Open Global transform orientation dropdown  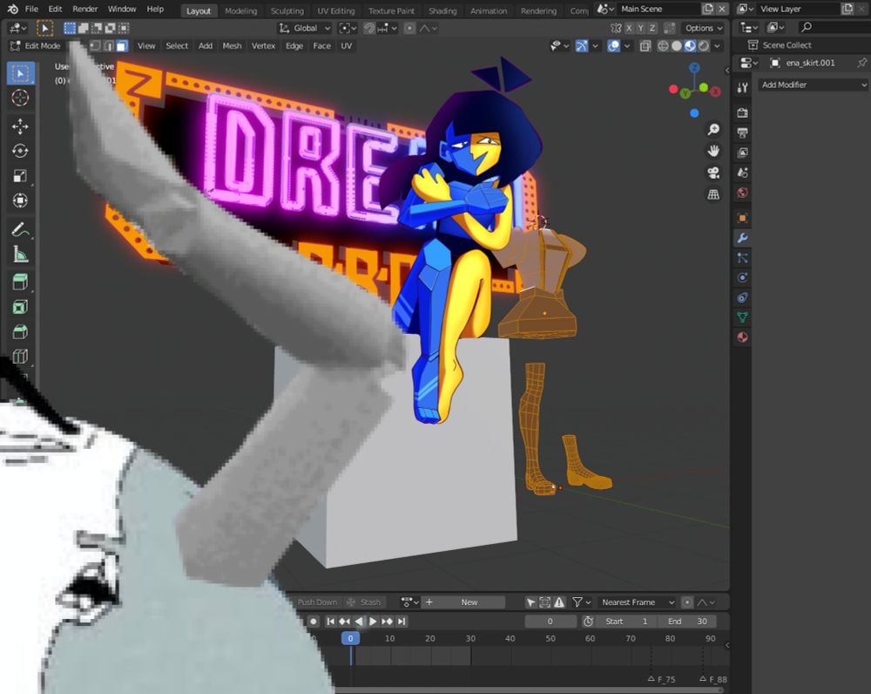click(304, 28)
